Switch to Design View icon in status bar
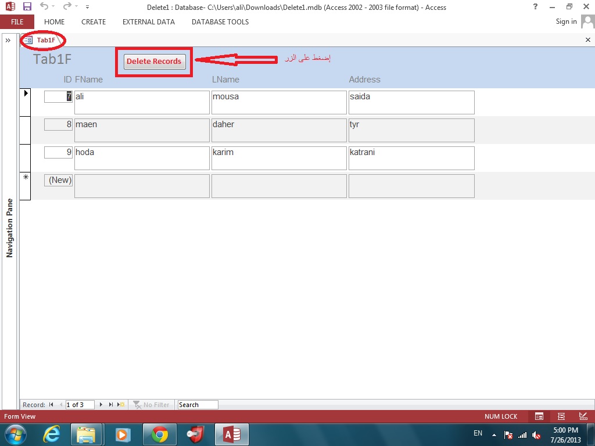Screen dimensions: 595x446 click(x=583, y=416)
